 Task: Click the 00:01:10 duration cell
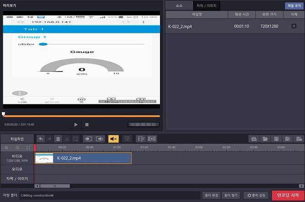(241, 26)
